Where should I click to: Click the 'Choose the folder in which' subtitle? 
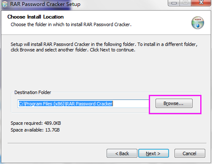(71, 24)
